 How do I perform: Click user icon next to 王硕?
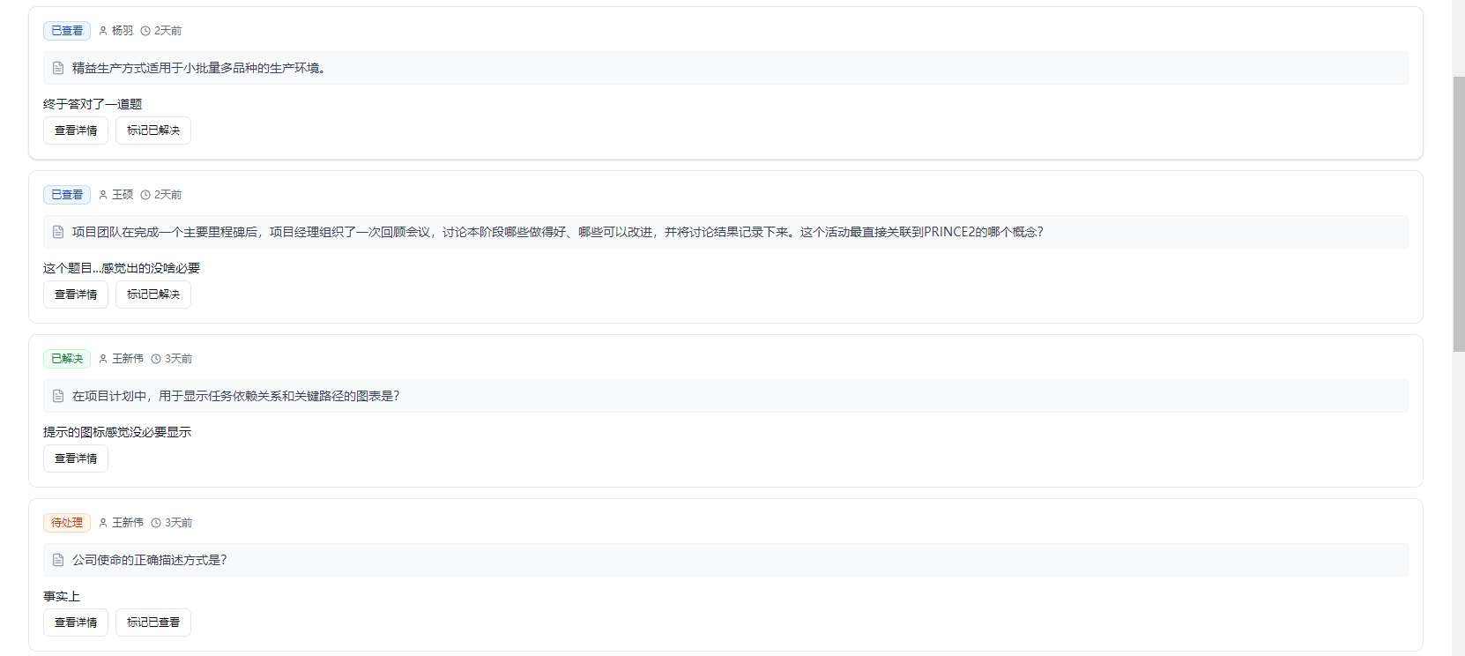click(103, 195)
